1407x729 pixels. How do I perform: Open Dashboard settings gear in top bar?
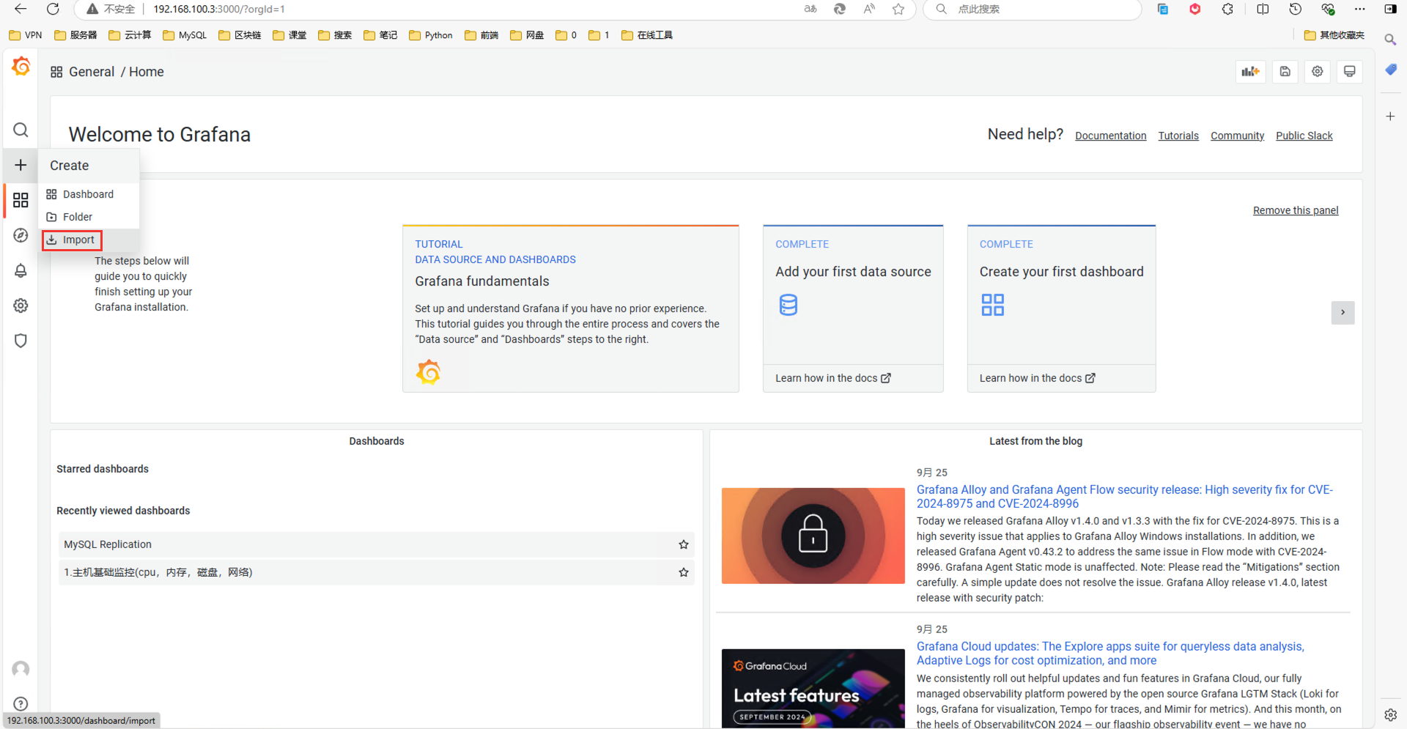pos(1318,72)
